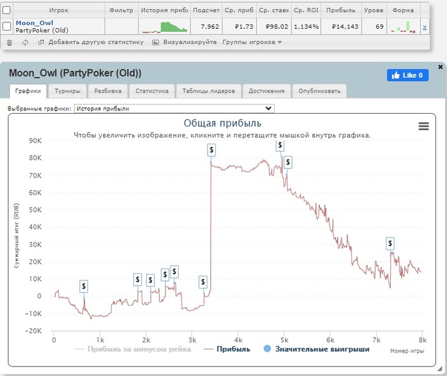This screenshot has width=447, height=376.
Task: Toggle Прибыль за минусом рейка legend
Action: click(x=133, y=349)
